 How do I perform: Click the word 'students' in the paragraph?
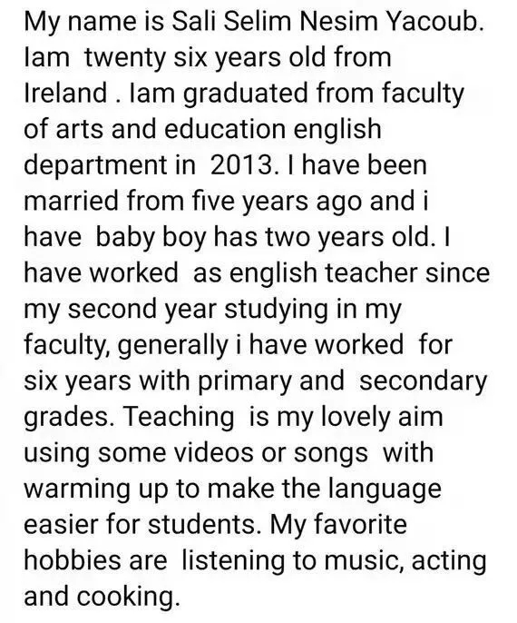201,525
